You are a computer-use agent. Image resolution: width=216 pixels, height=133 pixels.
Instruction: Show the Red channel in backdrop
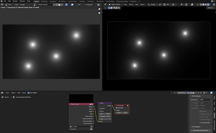pyautogui.click(x=196, y=93)
